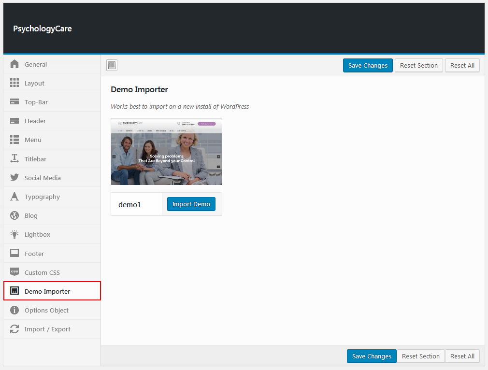Select the Layout grid icon

pos(14,83)
